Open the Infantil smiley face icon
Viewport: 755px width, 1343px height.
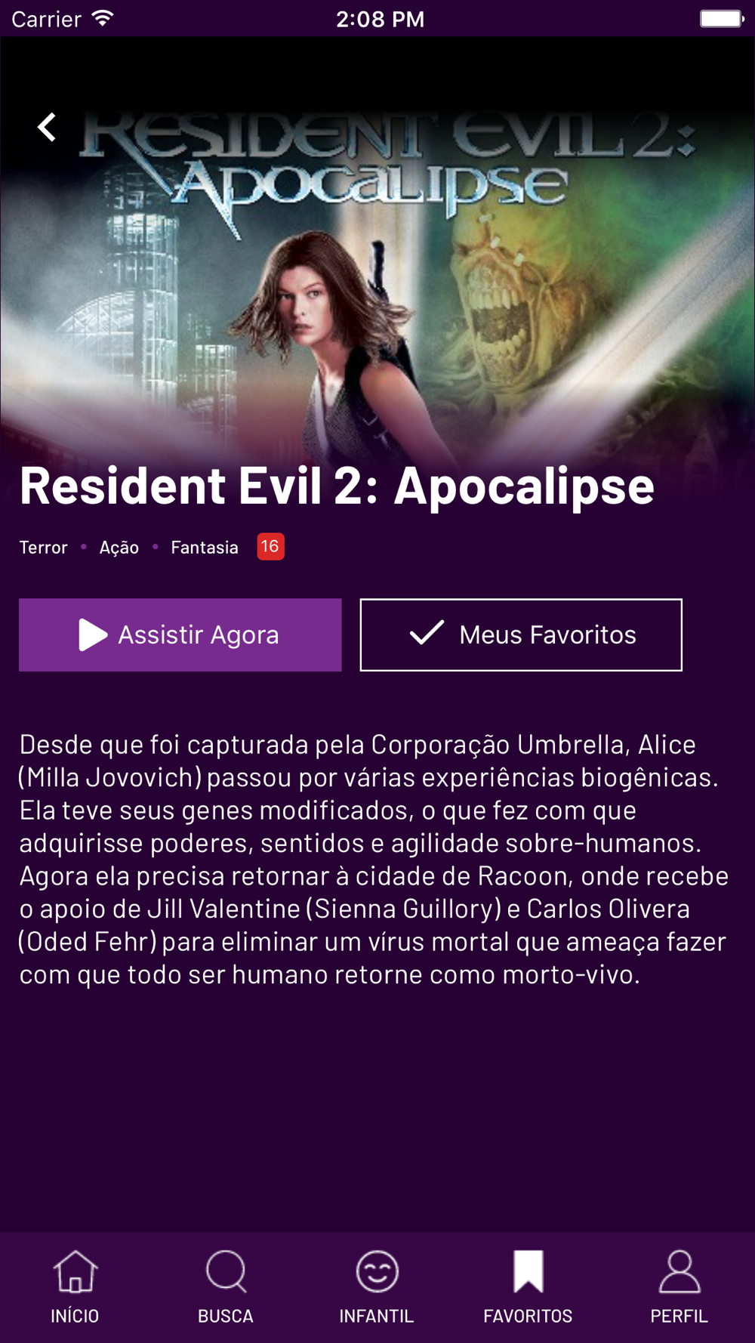377,1271
